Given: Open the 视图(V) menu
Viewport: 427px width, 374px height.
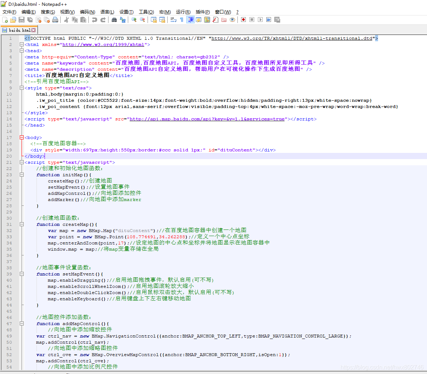Looking at the screenshot, I should pos(67,12).
